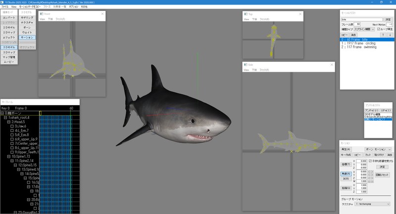The image size is (396, 214).
Task: Select the モデリング sub-mode
Action: click(27, 18)
